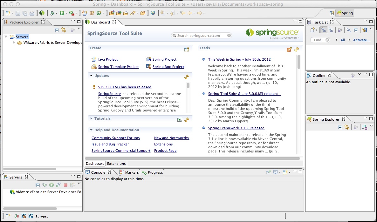This screenshot has width=377, height=222.
Task: Click the New Java Class icon in toolbar
Action: point(99,13)
